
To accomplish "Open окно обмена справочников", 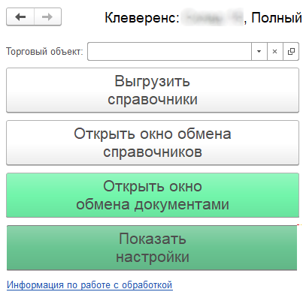I will (153, 143).
